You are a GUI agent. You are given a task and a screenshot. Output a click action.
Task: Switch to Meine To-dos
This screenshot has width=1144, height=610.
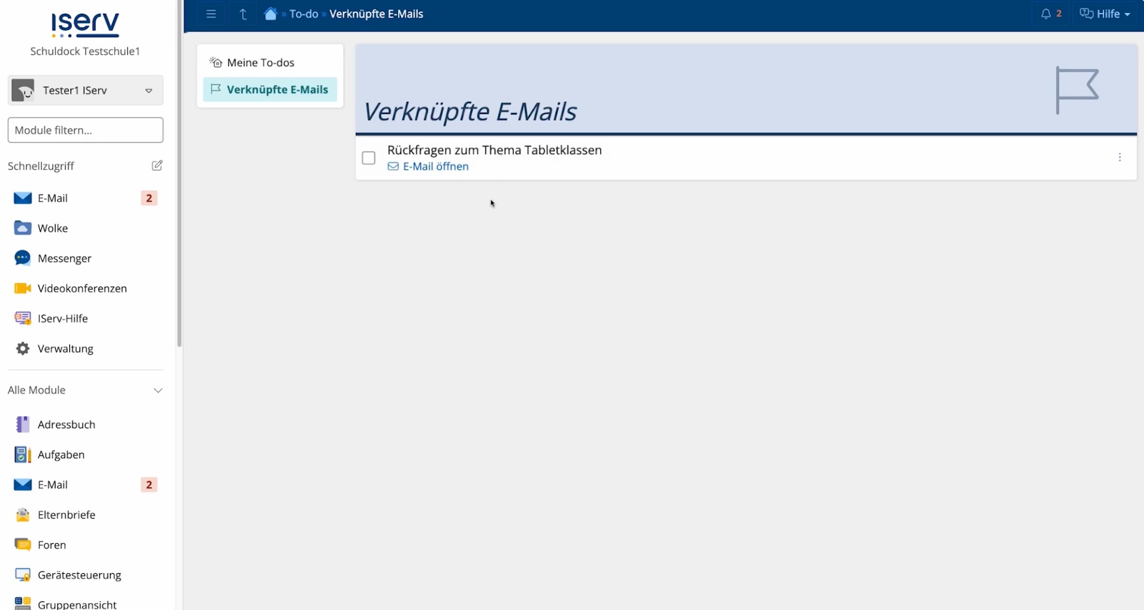pos(260,62)
